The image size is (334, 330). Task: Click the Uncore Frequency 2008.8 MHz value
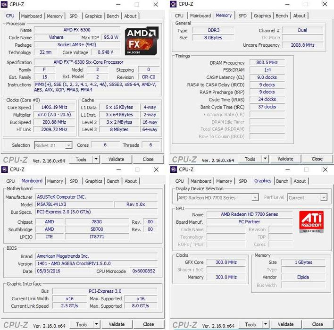coord(303,45)
